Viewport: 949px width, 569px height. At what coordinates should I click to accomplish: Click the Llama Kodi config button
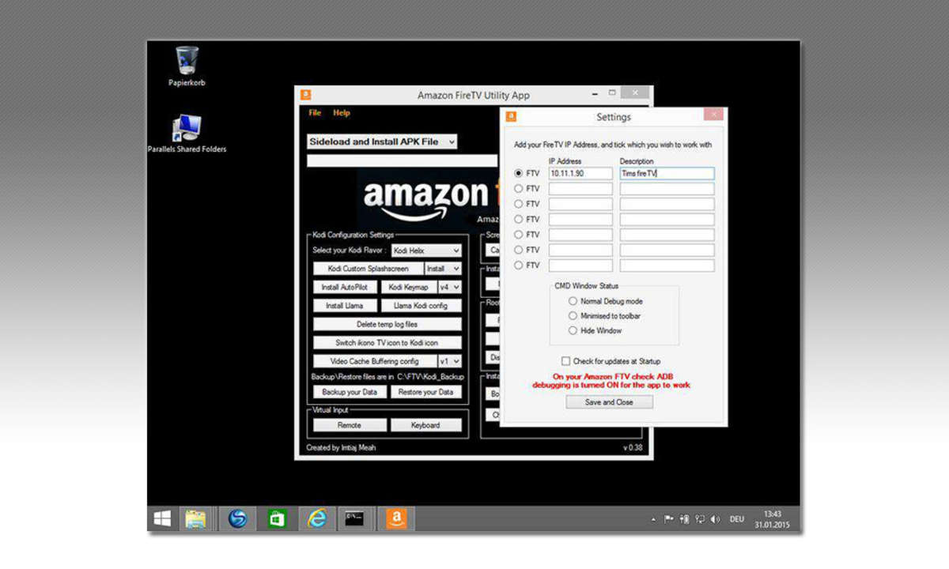click(422, 306)
